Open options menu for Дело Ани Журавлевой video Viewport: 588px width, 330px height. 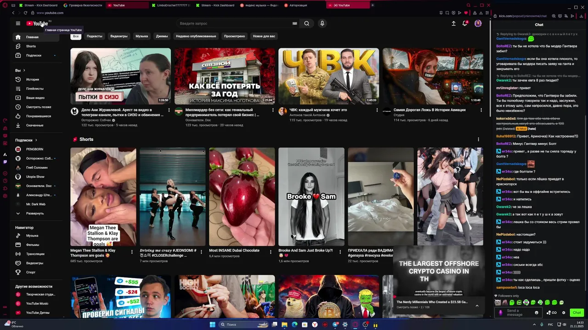click(169, 110)
